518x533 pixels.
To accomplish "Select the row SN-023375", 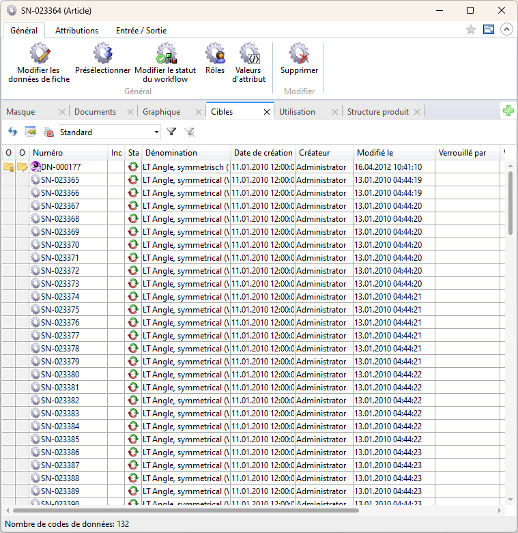I will coord(59,310).
